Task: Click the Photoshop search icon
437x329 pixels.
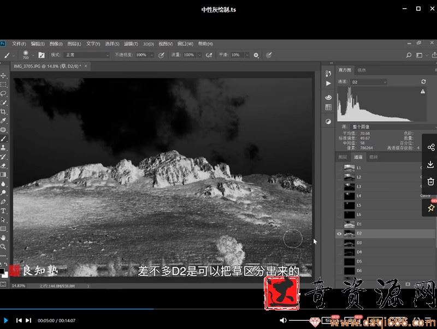Action: (409, 55)
